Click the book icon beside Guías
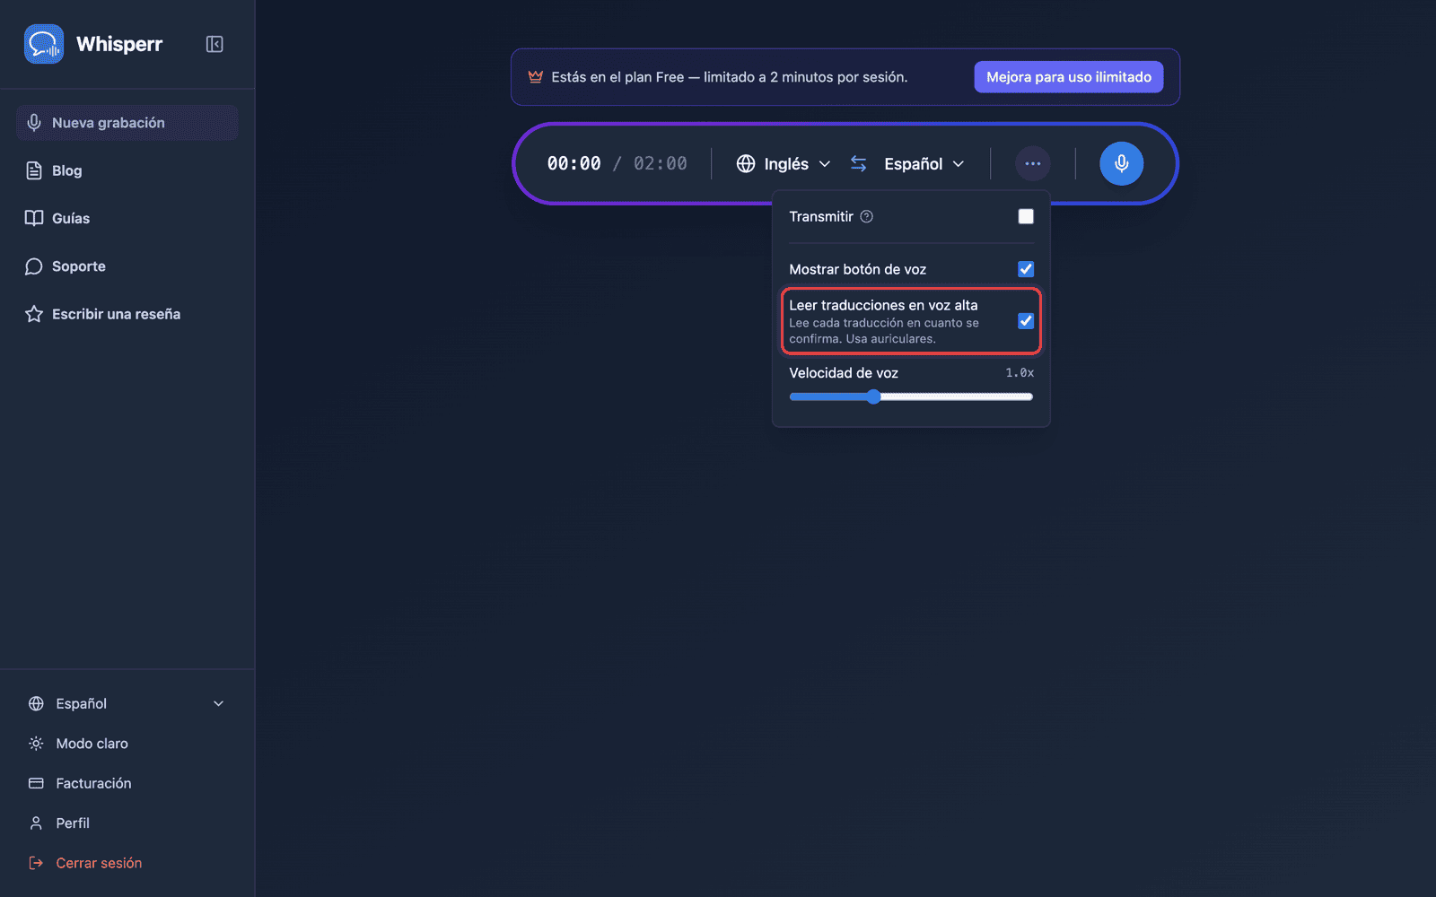This screenshot has width=1436, height=897. coord(34,218)
